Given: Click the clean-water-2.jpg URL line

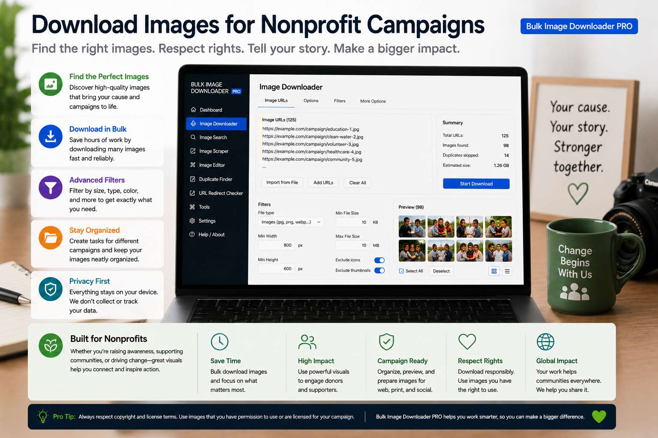Looking at the screenshot, I should click(x=313, y=137).
